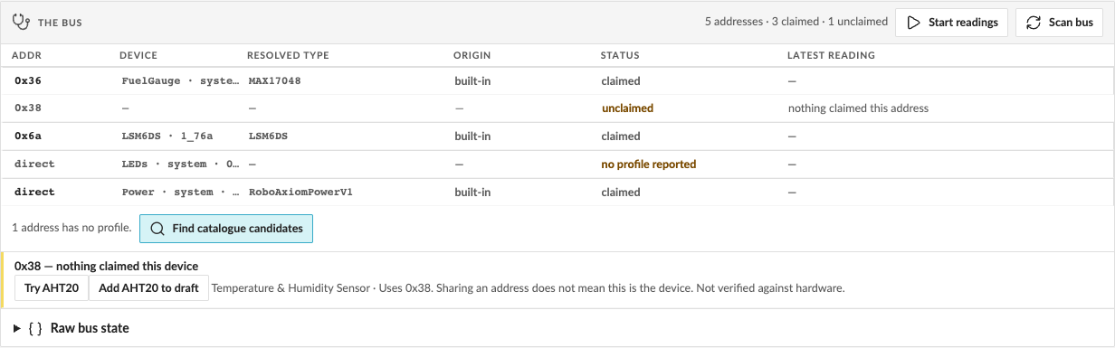Click the magnifier icon in Find catalogue candidates

pos(157,229)
